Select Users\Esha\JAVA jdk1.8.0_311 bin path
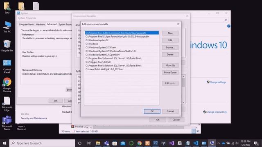Image resolution: width=262 pixels, height=147 pixels. click(x=122, y=69)
